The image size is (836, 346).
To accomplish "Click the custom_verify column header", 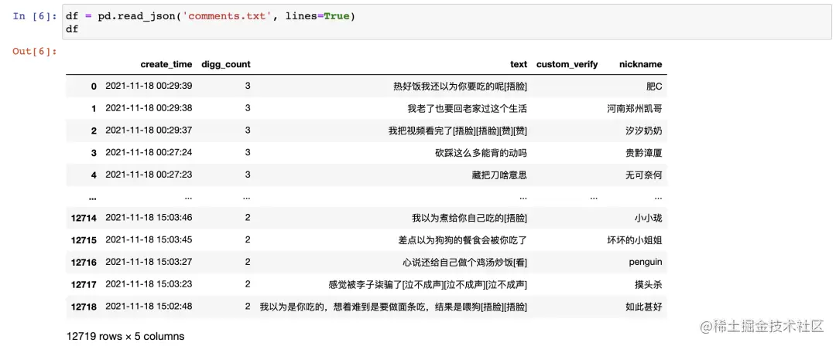I will tap(567, 64).
